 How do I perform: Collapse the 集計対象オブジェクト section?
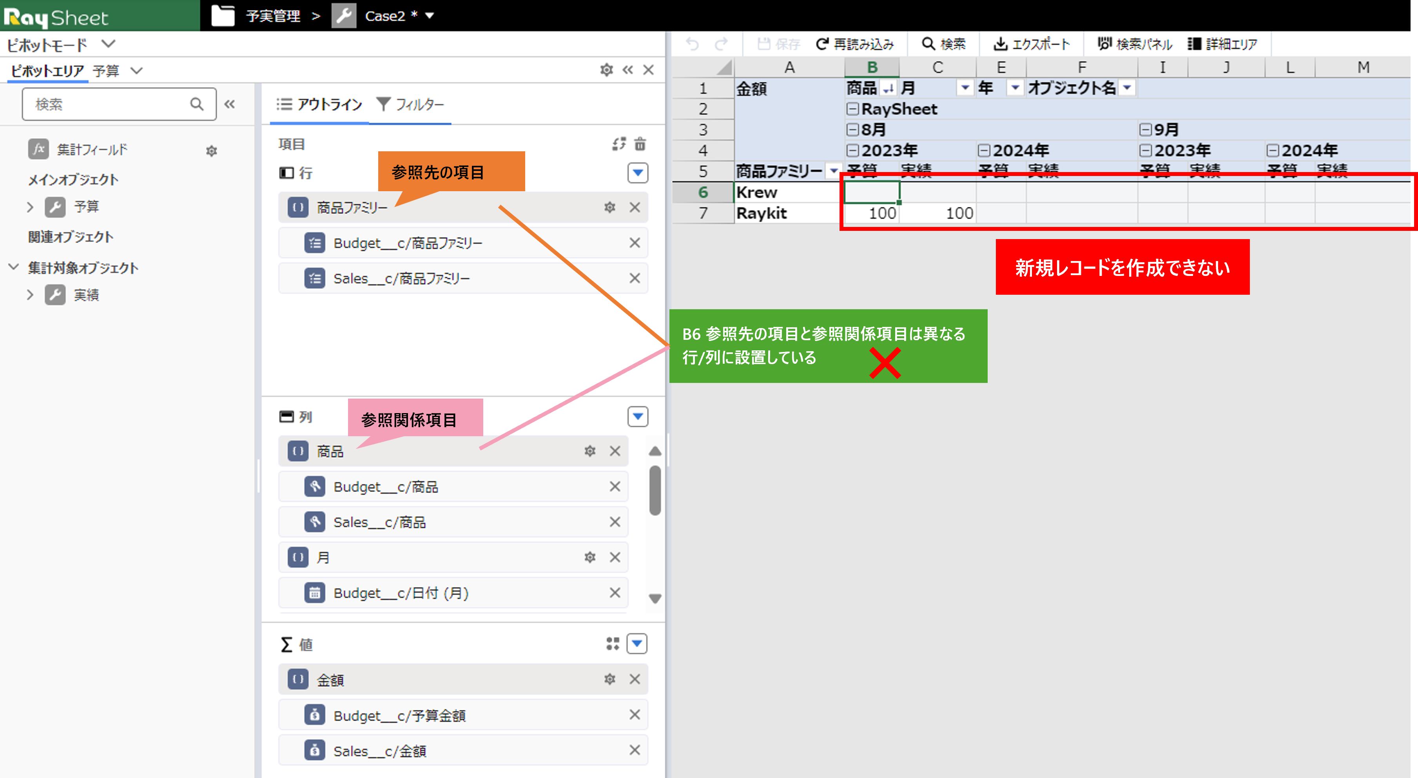pyautogui.click(x=14, y=268)
